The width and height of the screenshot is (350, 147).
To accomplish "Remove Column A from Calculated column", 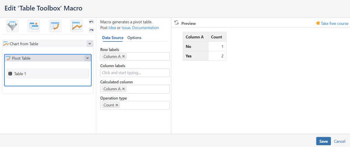I will [123, 89].
